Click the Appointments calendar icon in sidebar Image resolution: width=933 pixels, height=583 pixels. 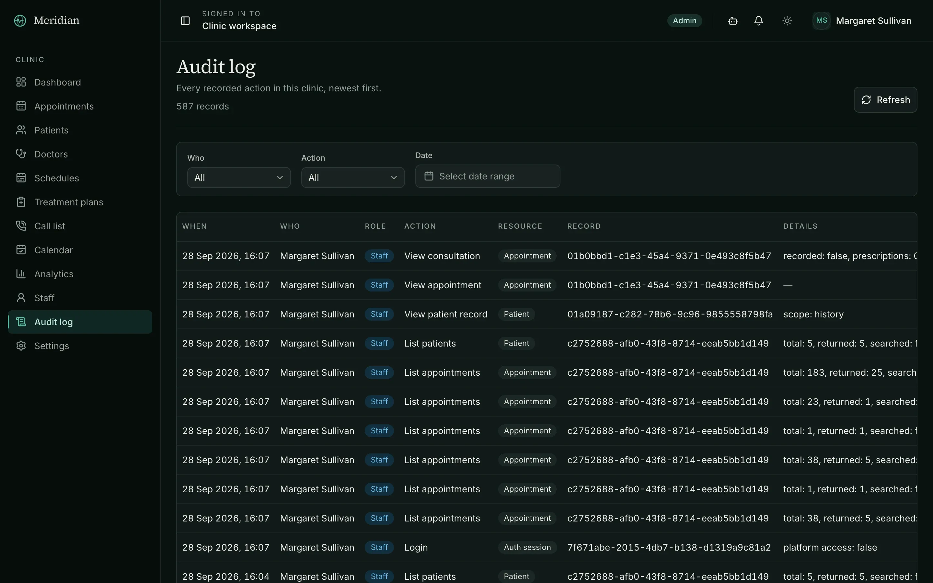21,106
